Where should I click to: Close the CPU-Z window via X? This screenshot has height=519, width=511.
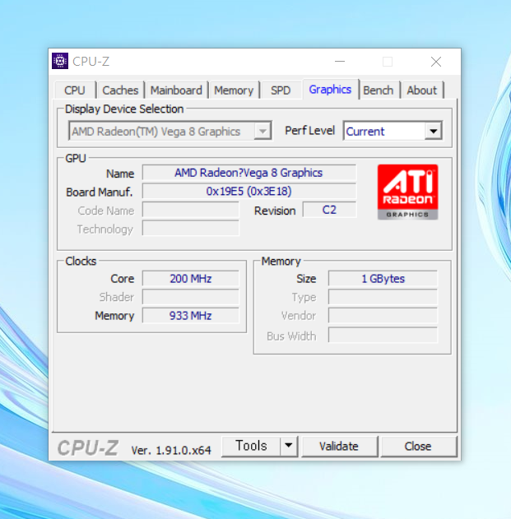pos(436,62)
